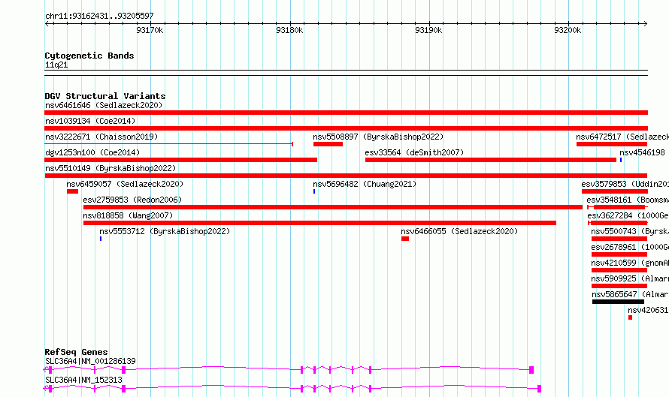Select the blue marker under nsv5696482
The height and width of the screenshot is (397, 669).
click(x=314, y=191)
